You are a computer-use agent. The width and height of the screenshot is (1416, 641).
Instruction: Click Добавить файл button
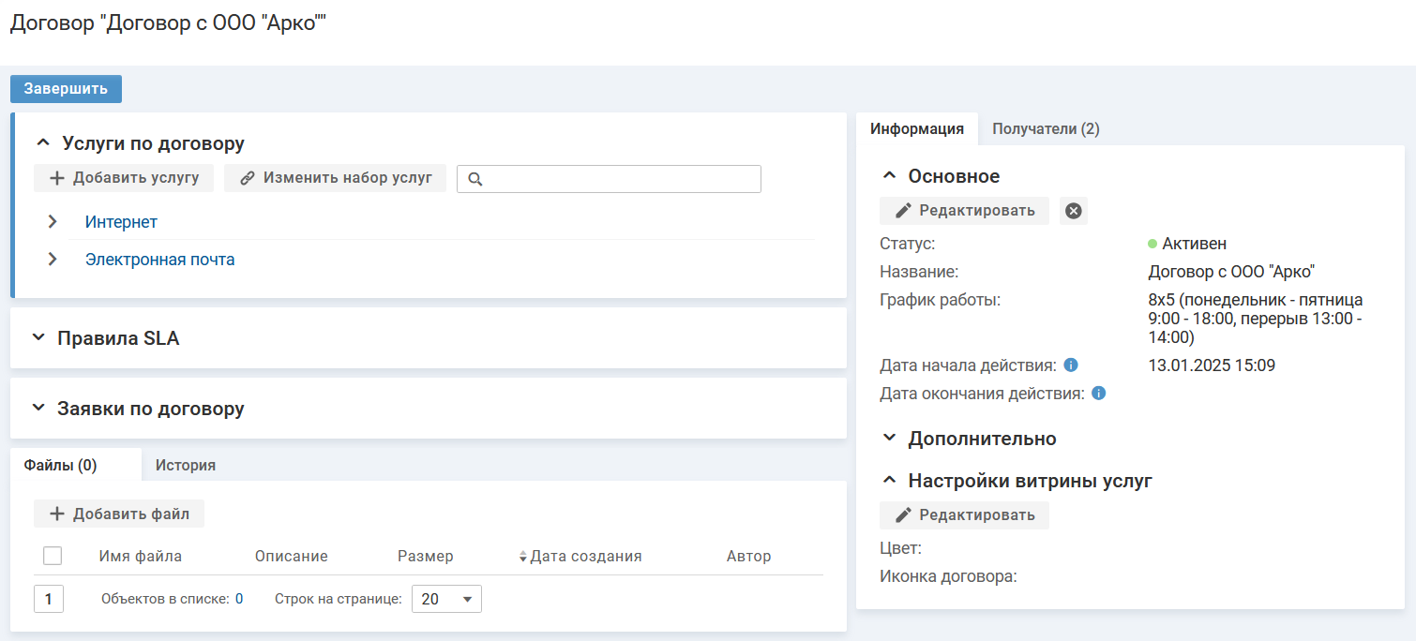tap(119, 514)
